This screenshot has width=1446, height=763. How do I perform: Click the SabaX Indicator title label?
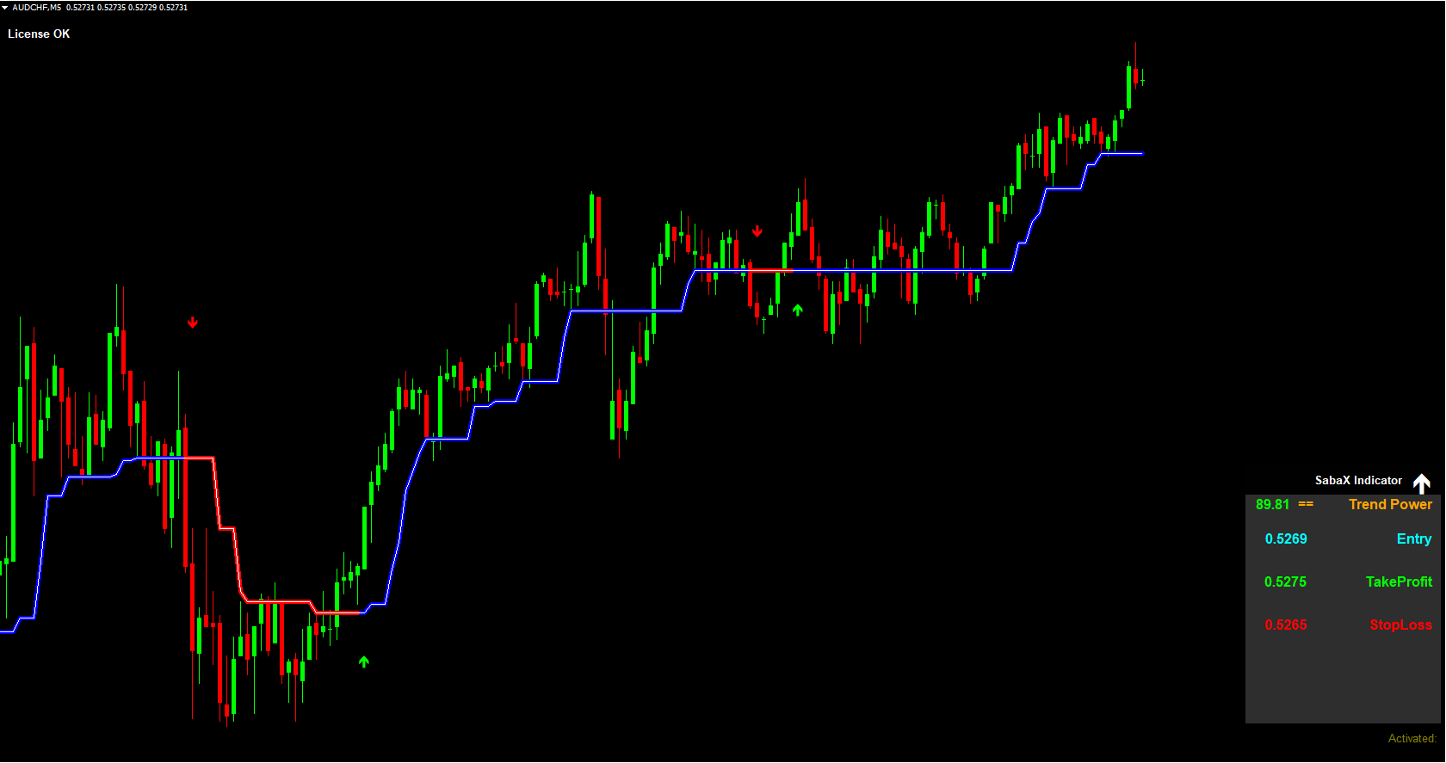[x=1358, y=481]
